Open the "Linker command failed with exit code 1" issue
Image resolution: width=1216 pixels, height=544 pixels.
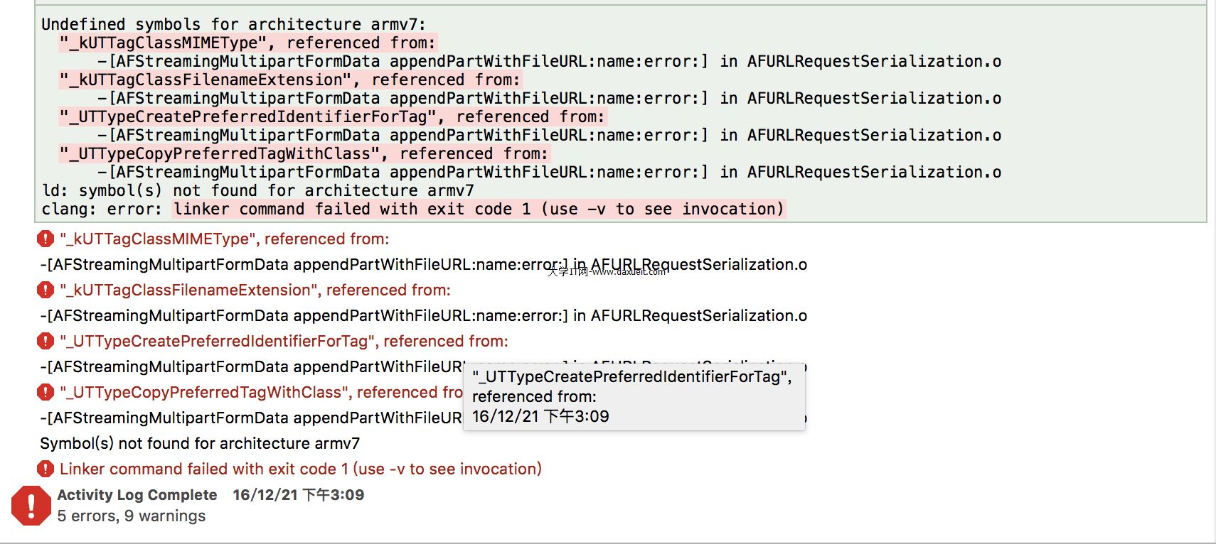tap(300, 469)
